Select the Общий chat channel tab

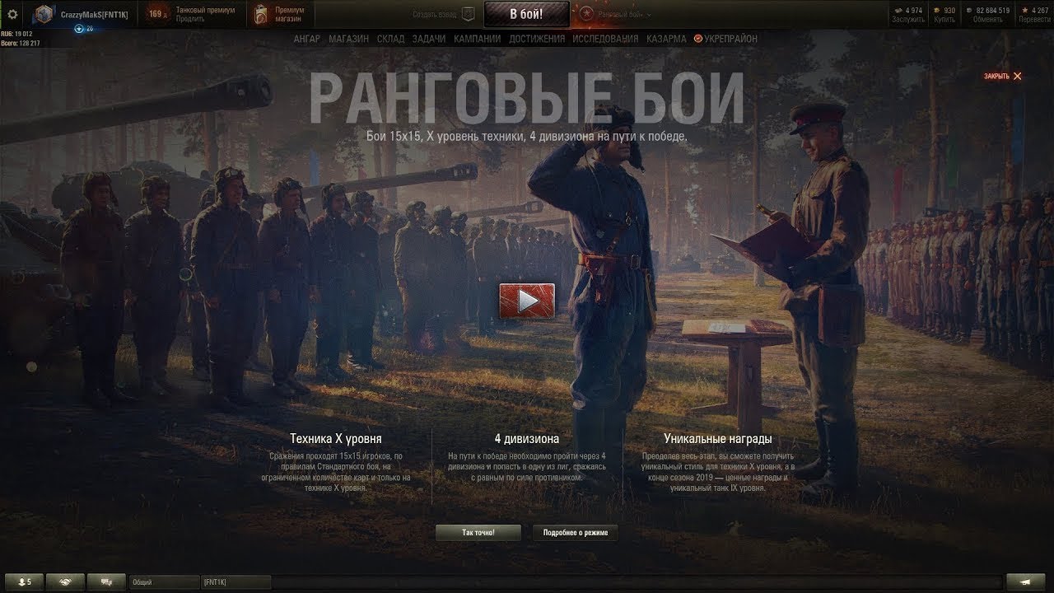[x=165, y=581]
